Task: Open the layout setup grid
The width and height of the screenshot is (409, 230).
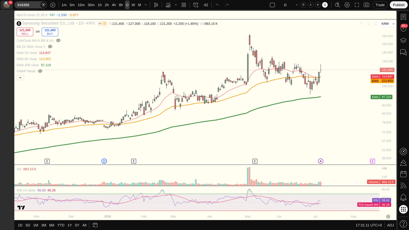Action: 184,5
